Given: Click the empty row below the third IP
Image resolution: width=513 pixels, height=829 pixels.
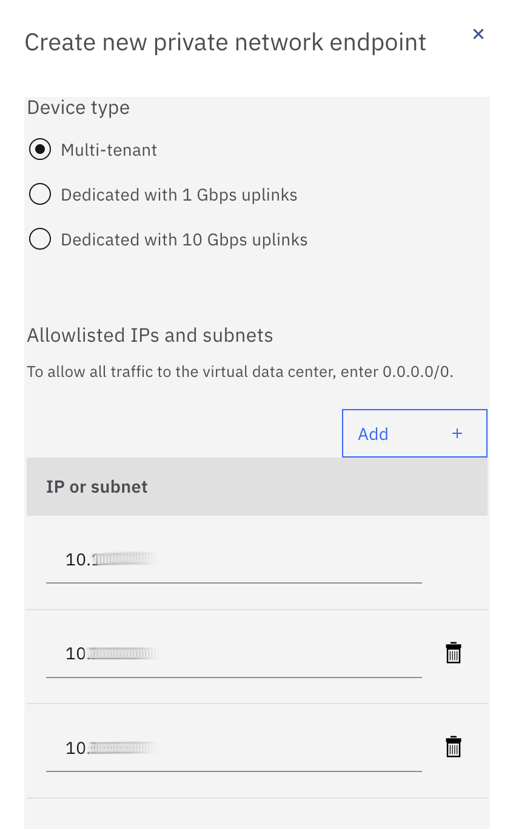Looking at the screenshot, I should click(x=256, y=813).
